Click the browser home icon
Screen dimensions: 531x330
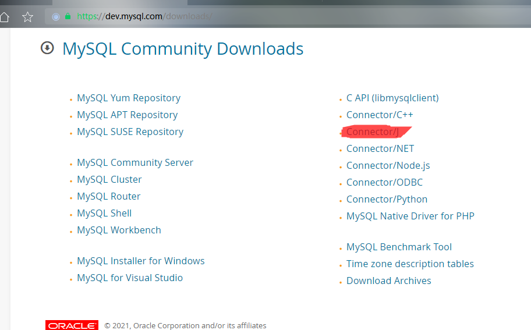(x=5, y=16)
